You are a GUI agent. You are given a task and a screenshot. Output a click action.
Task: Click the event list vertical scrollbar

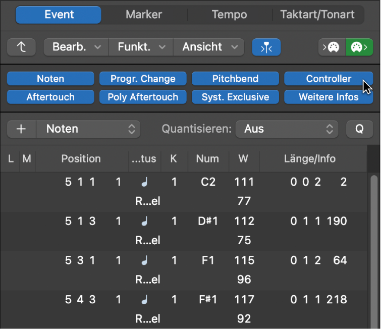pyautogui.click(x=374, y=251)
